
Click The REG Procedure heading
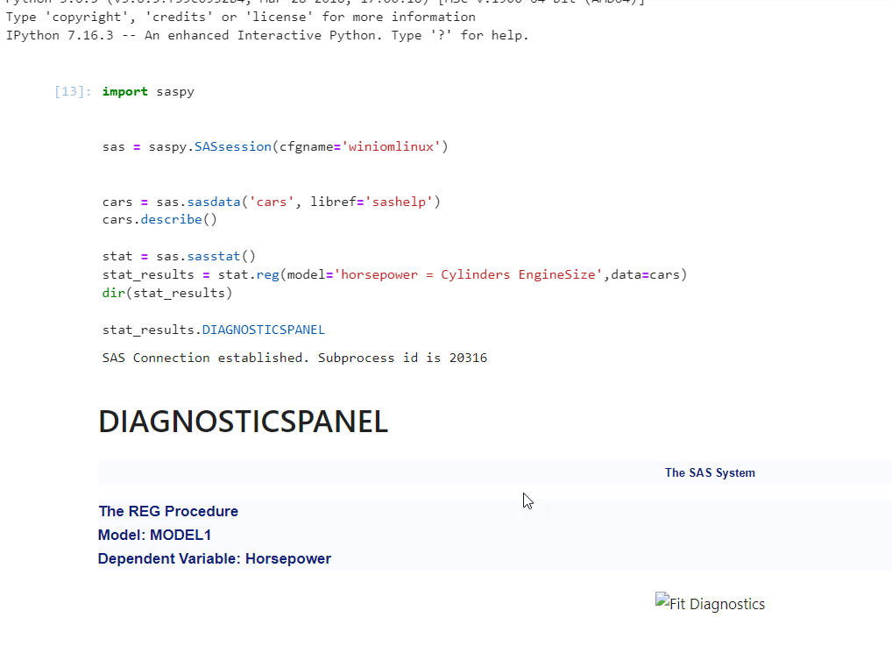coord(168,511)
